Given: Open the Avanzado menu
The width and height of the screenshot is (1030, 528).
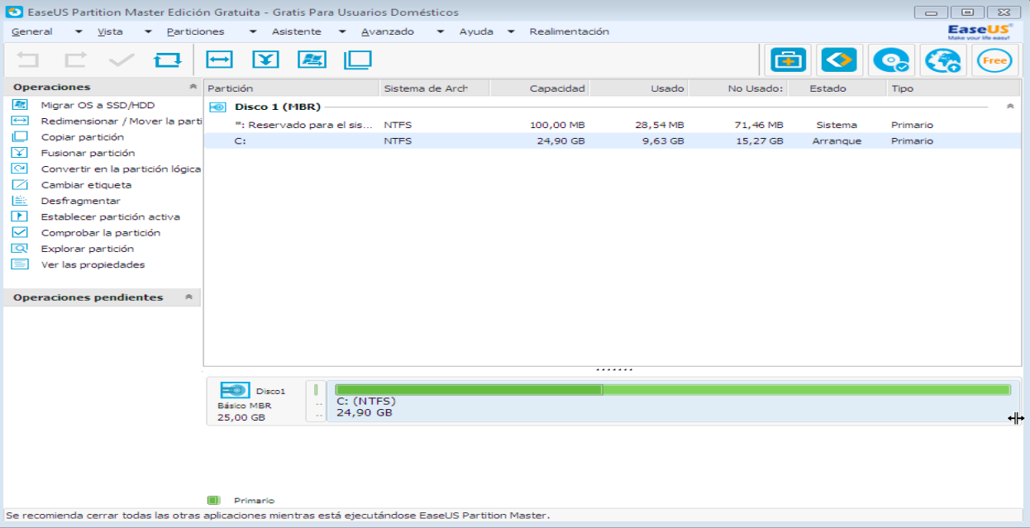Looking at the screenshot, I should 388,31.
